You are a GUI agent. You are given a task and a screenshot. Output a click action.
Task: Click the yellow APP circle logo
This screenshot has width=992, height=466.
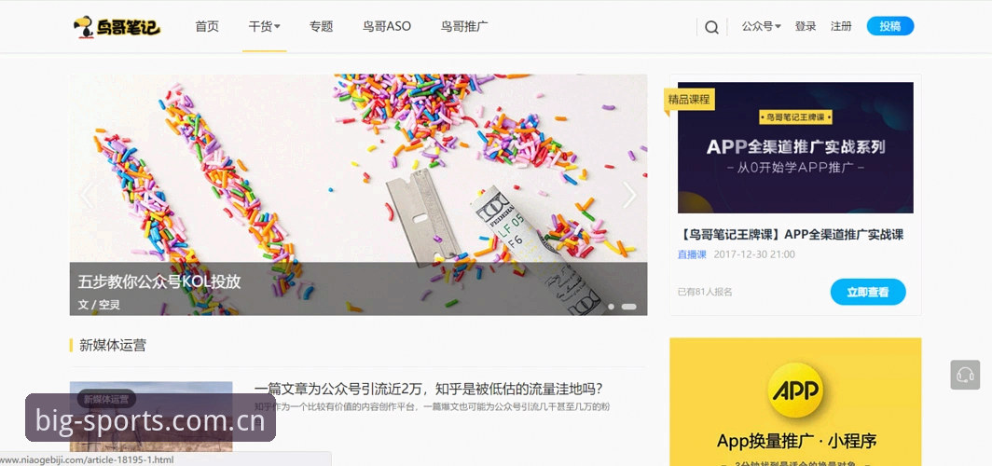[x=795, y=391]
